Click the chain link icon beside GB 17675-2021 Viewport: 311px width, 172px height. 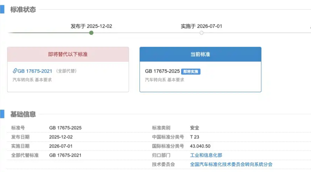pyautogui.click(x=15, y=71)
